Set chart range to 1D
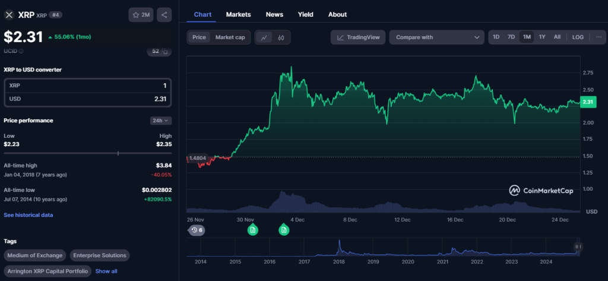 pyautogui.click(x=496, y=37)
